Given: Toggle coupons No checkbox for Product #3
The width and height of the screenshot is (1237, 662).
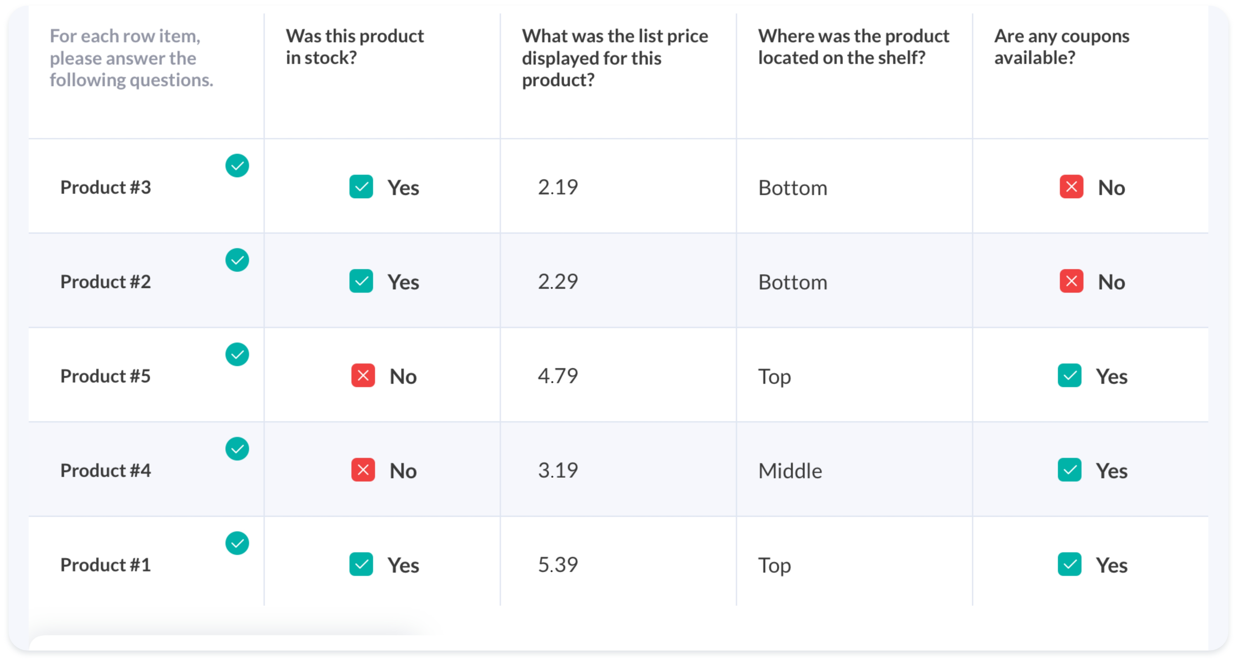Looking at the screenshot, I should [1071, 187].
